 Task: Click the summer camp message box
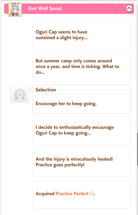point(82,67)
